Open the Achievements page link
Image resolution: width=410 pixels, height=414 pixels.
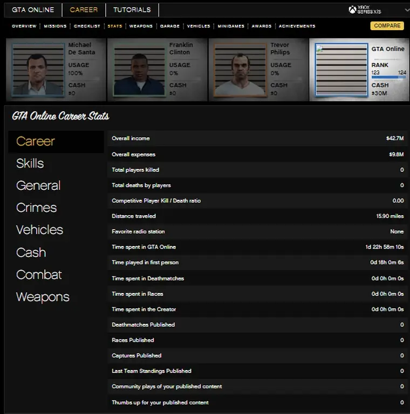point(297,26)
